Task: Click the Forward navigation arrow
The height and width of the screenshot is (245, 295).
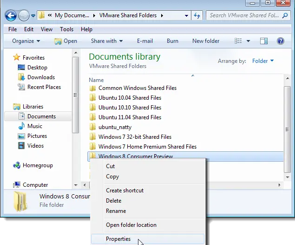Action: tap(24, 15)
